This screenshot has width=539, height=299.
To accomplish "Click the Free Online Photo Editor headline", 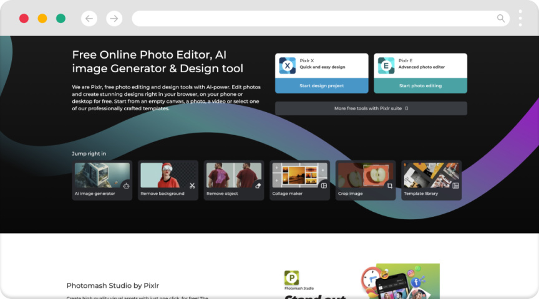I will [x=157, y=62].
